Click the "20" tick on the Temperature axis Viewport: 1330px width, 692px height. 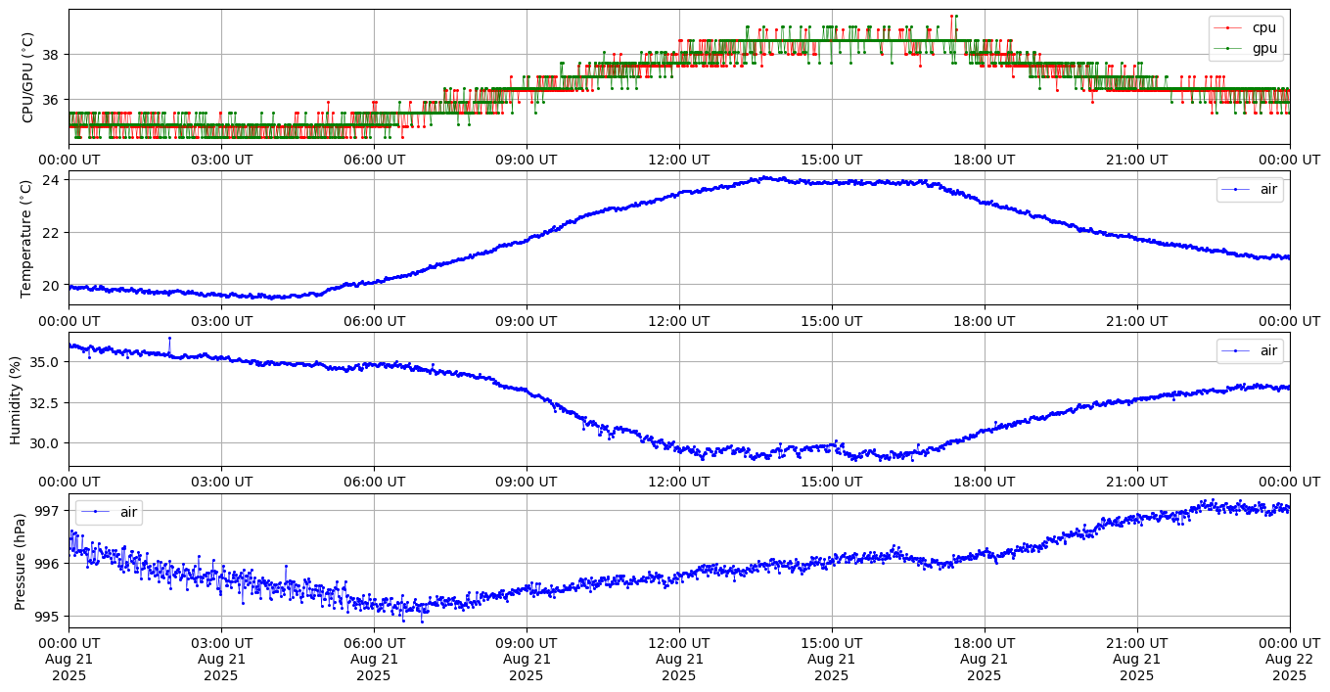(x=53, y=285)
